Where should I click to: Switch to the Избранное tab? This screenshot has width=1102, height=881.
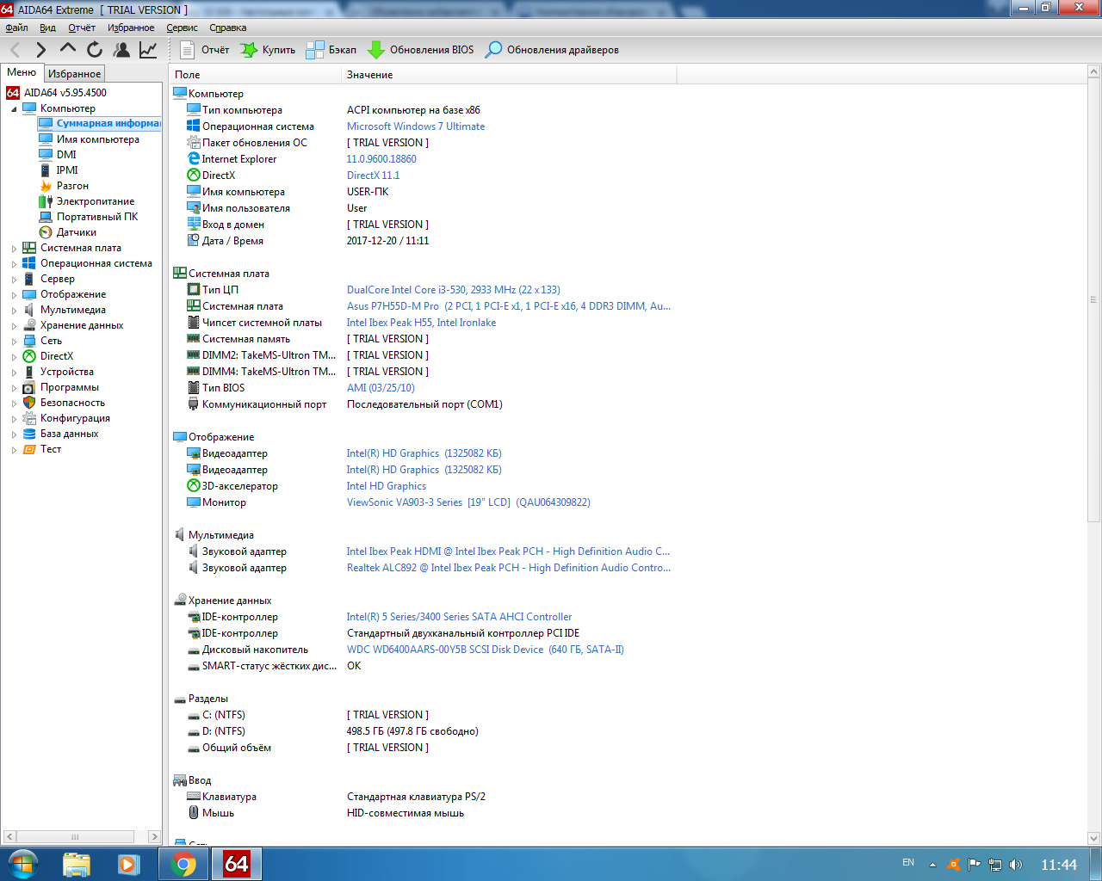tap(74, 74)
